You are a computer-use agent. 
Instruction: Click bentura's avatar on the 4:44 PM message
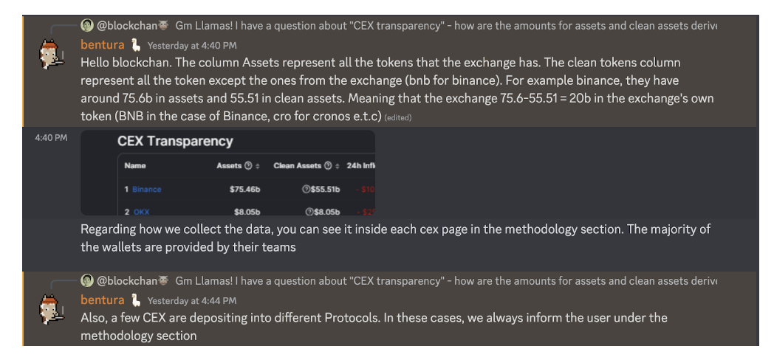[52, 308]
